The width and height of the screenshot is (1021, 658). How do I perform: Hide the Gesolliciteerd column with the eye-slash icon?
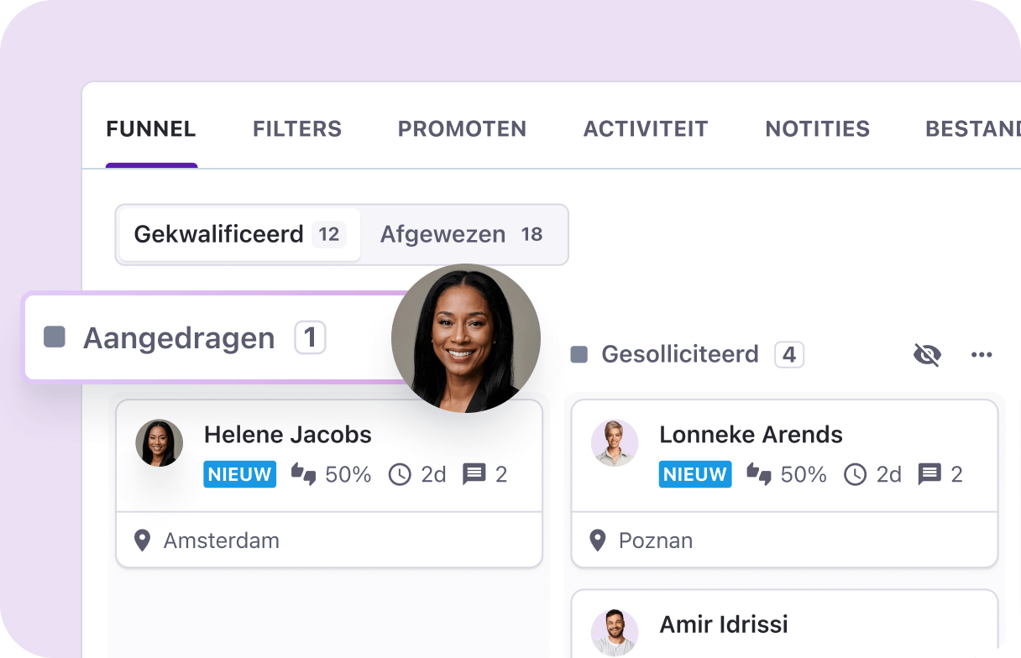927,354
